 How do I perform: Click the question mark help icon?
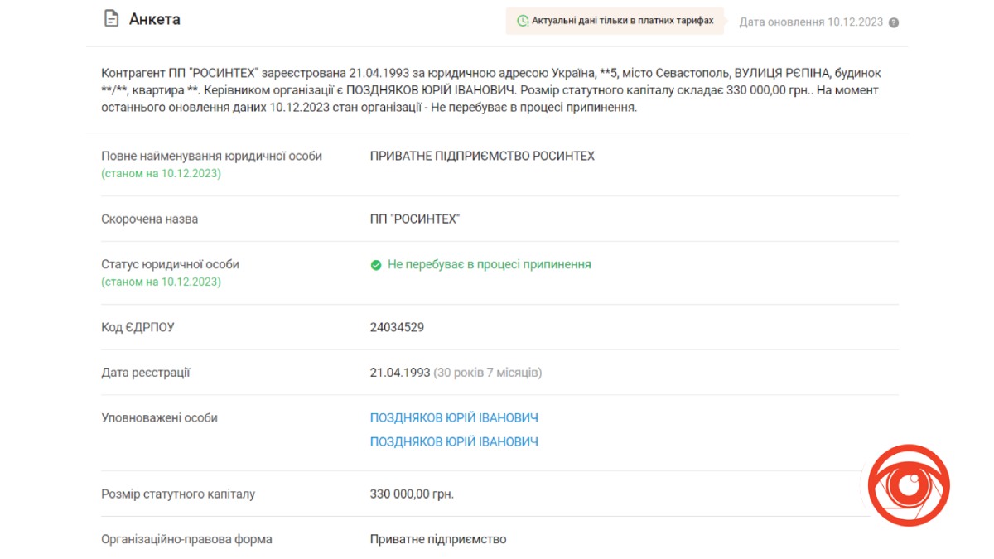(x=894, y=22)
